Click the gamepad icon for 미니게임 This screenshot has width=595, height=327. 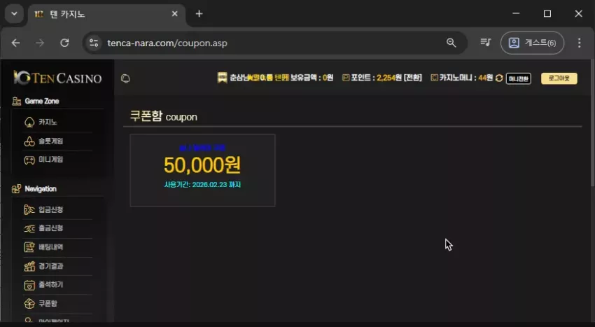[x=29, y=160]
